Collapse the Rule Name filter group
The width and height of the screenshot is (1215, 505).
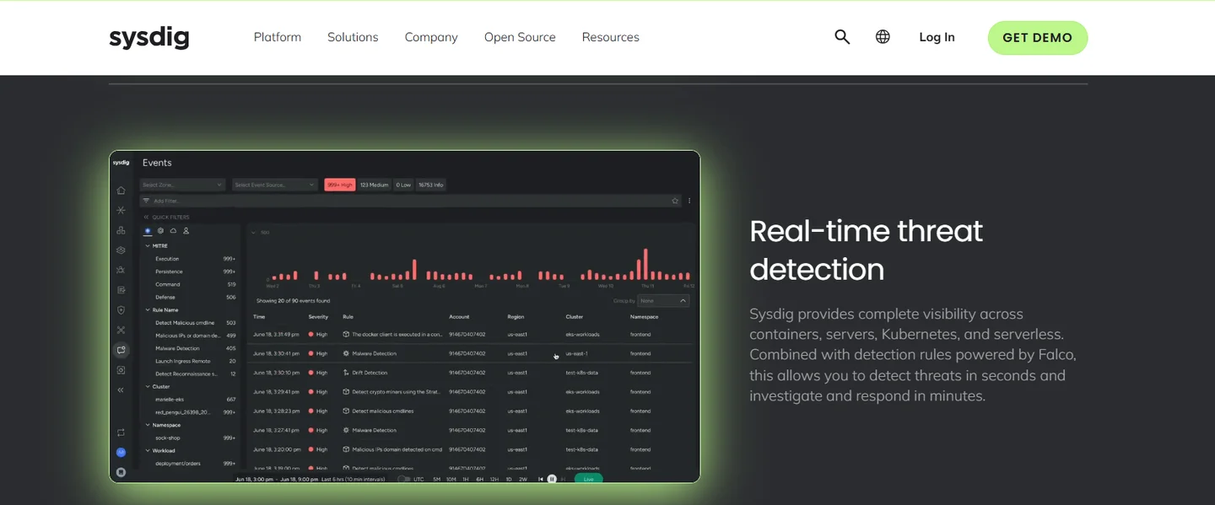tap(148, 310)
